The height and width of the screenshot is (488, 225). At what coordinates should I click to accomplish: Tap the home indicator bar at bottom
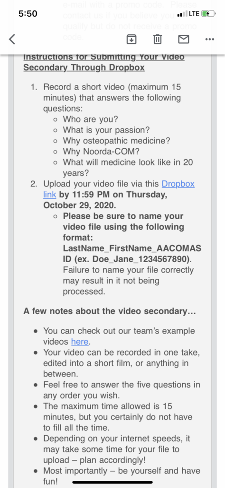[112, 482]
